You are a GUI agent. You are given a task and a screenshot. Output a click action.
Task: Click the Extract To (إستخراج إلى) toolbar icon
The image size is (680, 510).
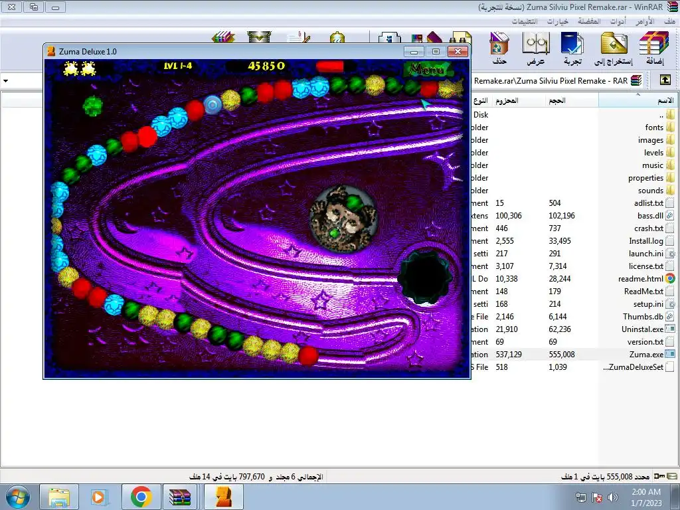614,48
